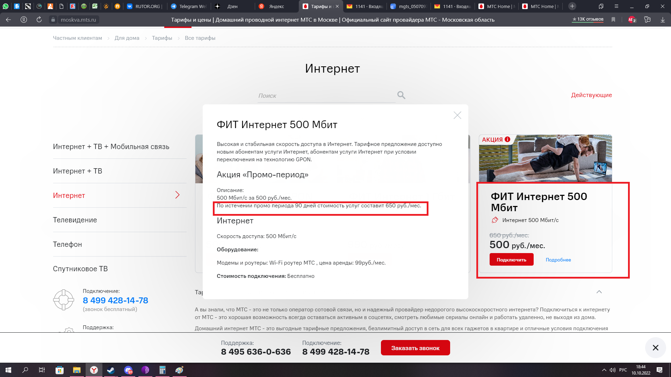Go to Для дома breadcrumb

(x=127, y=38)
